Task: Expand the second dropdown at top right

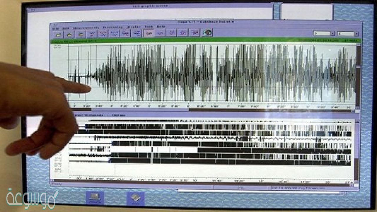Action: point(356,34)
